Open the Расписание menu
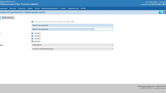The height and width of the screenshot is (93, 166). (x=22, y=9)
